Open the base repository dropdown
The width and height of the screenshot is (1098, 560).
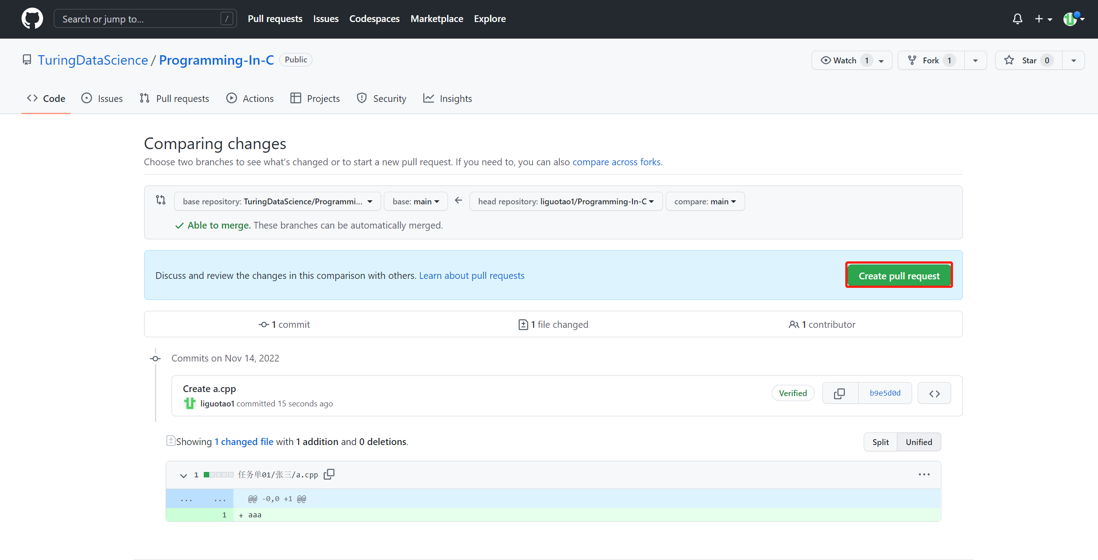(277, 201)
